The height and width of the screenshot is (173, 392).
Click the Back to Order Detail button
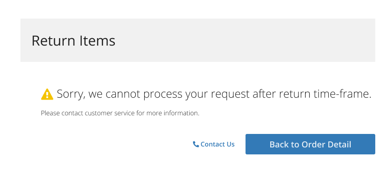point(310,144)
